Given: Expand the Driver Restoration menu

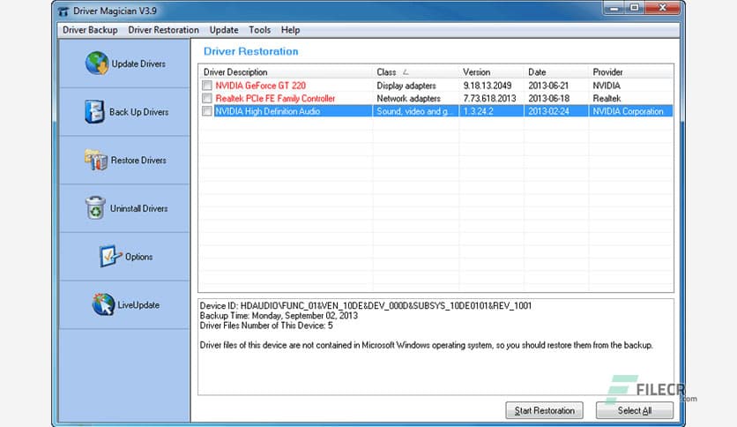Looking at the screenshot, I should [x=163, y=30].
